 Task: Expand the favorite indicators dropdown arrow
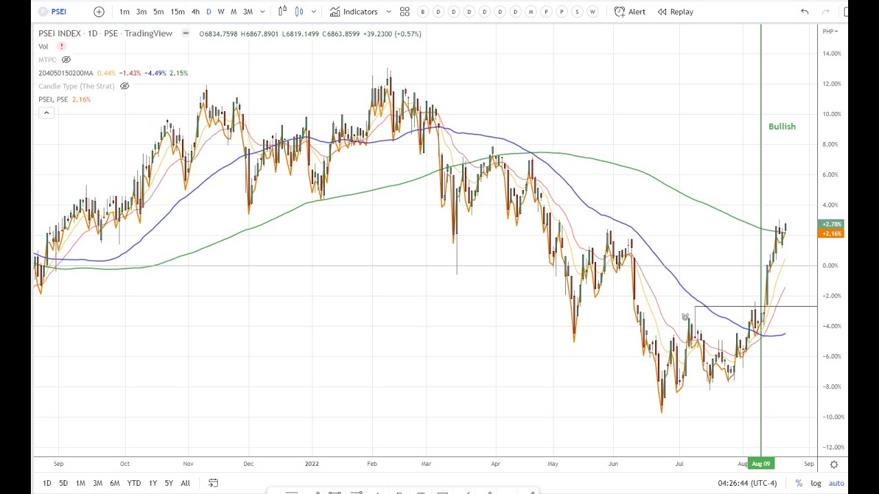click(389, 12)
